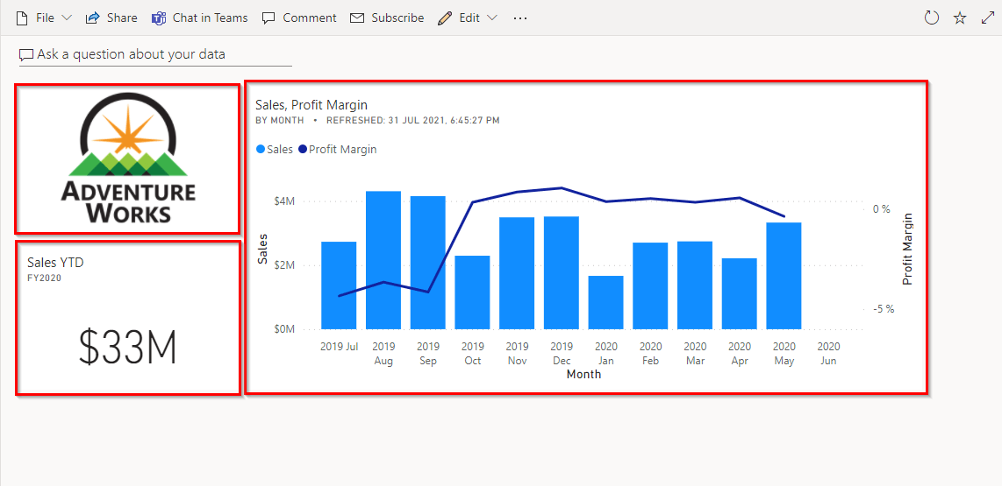Viewport: 1002px width, 486px height.
Task: Enter full screen mode
Action: coord(987,18)
